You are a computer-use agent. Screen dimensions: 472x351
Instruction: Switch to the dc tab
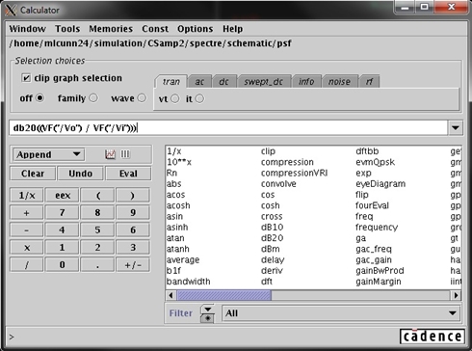click(223, 82)
